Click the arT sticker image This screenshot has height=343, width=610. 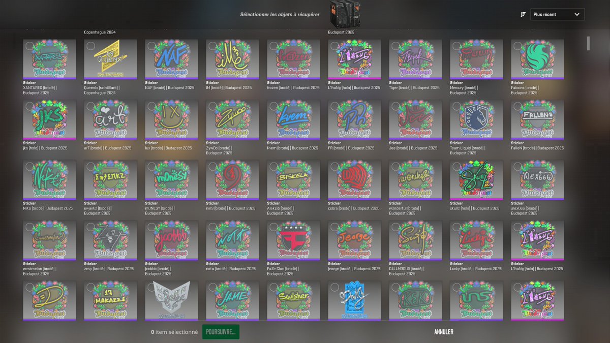[x=110, y=119]
